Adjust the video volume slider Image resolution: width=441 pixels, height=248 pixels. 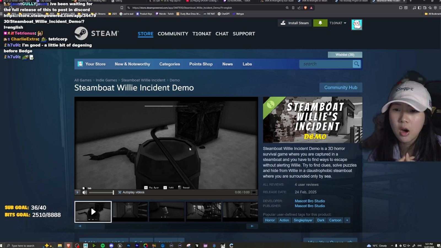click(101, 192)
